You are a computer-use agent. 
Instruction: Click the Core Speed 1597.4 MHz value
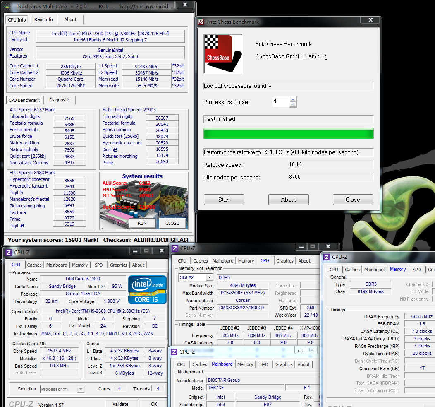pos(60,351)
